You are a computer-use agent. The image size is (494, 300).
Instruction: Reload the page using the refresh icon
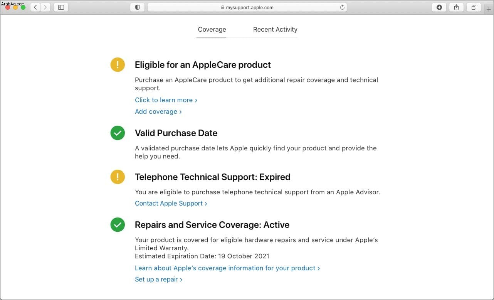point(342,7)
